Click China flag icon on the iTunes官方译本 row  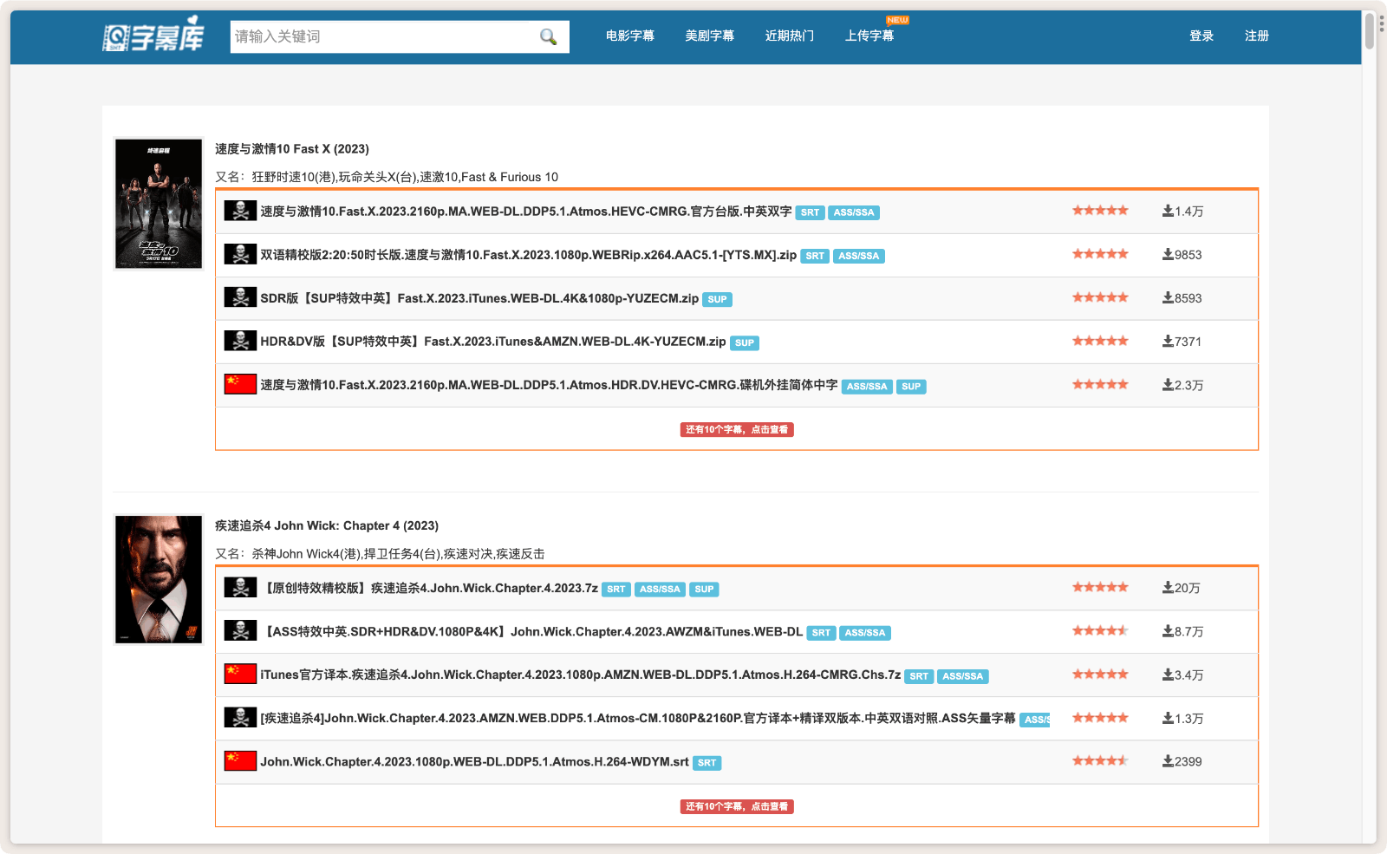click(240, 675)
